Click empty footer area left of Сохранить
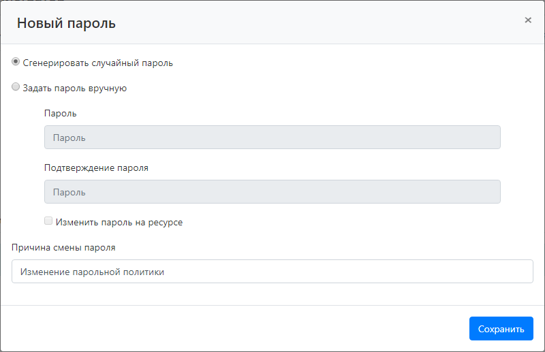This screenshot has height=352, width=545. 238,329
